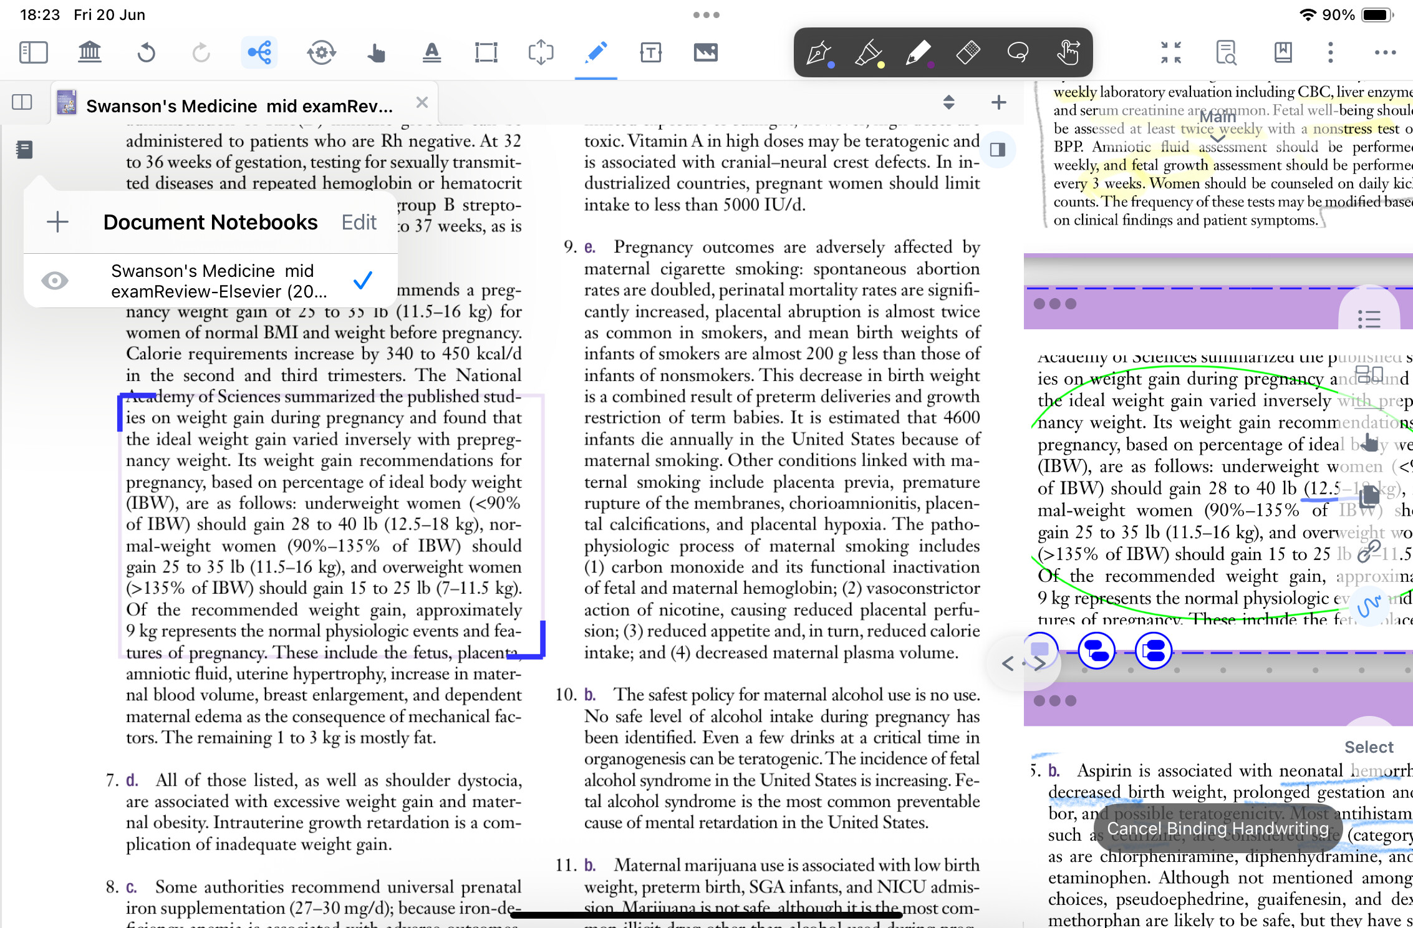The height and width of the screenshot is (928, 1413).
Task: Open document search icon
Action: (1226, 52)
